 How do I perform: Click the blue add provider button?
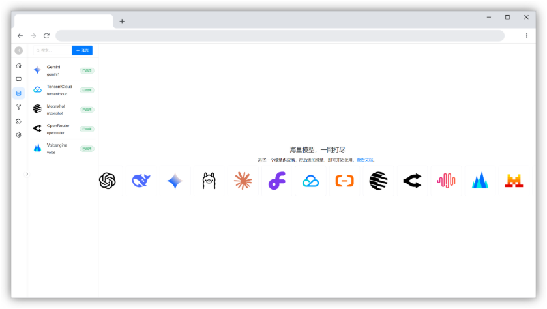click(x=82, y=50)
